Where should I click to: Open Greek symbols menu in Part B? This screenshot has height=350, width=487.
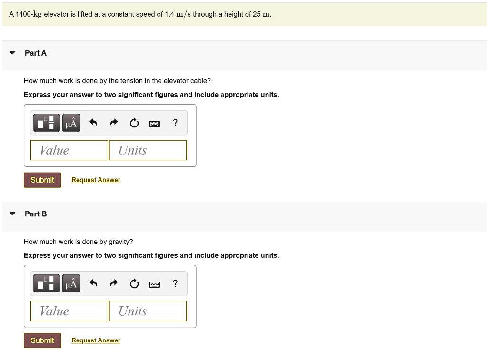click(70, 284)
